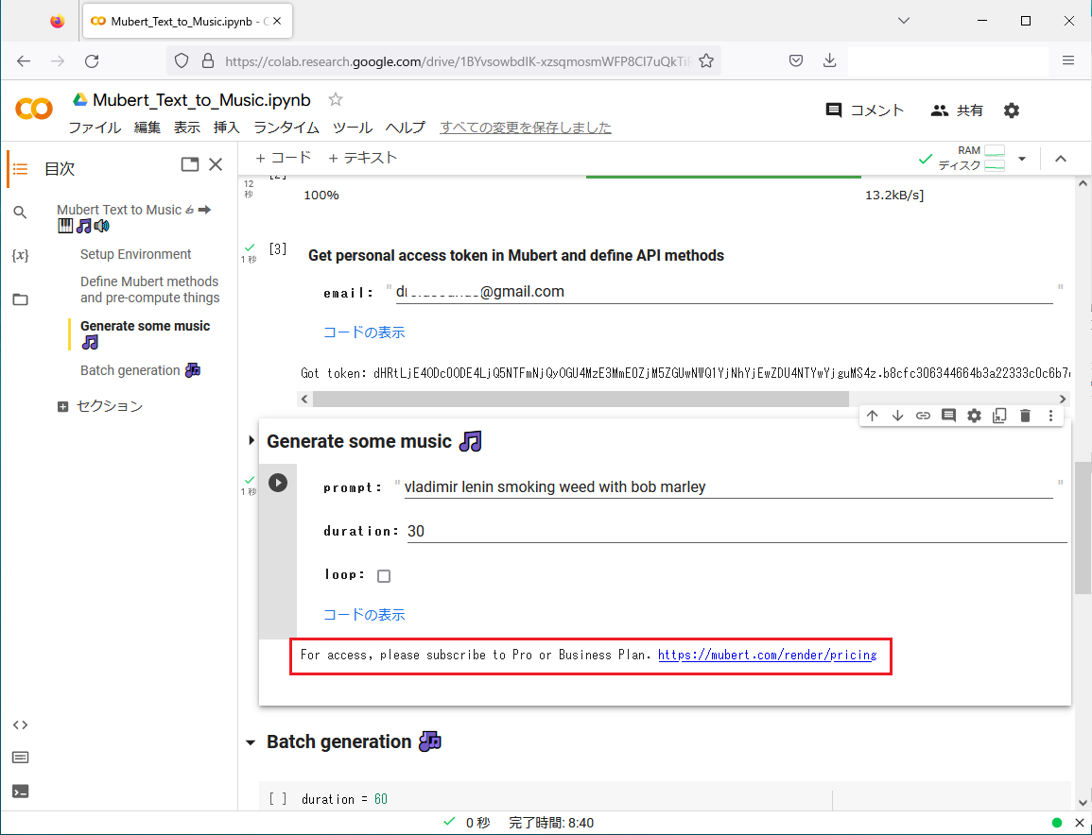This screenshot has width=1092, height=835.
Task: Open the search icon in left sidebar
Action: point(20,213)
